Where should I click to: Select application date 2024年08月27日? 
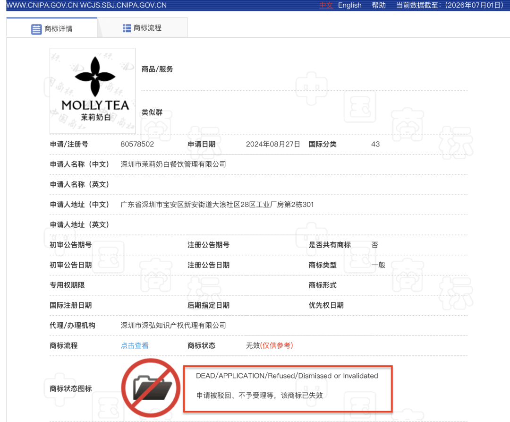(273, 144)
